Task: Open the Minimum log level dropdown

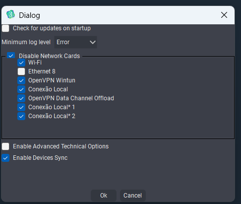Action: [76, 42]
